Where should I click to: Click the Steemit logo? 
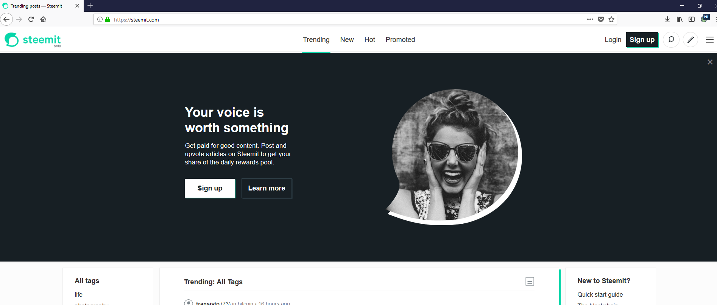click(33, 40)
